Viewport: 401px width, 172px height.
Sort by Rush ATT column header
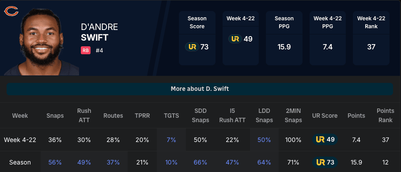[84, 116]
